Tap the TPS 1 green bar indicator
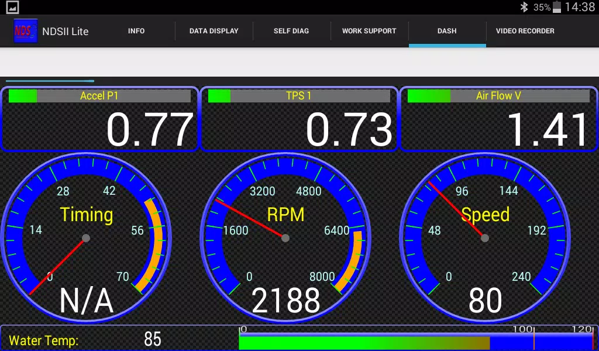Image resolution: width=599 pixels, height=351 pixels. (x=219, y=96)
